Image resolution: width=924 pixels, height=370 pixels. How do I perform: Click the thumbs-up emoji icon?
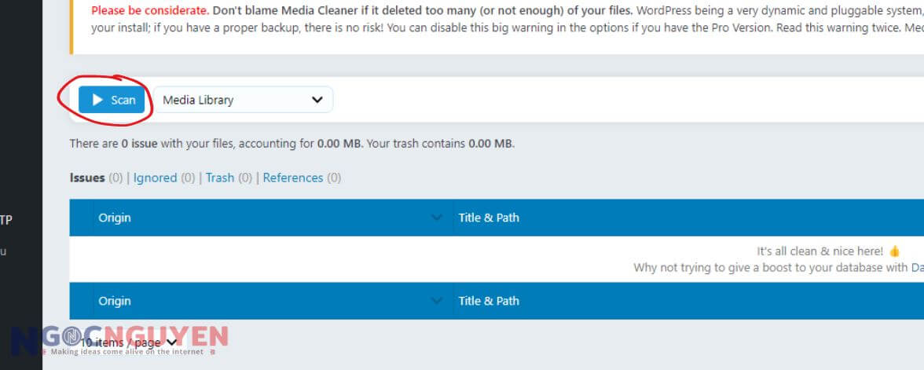(x=893, y=251)
